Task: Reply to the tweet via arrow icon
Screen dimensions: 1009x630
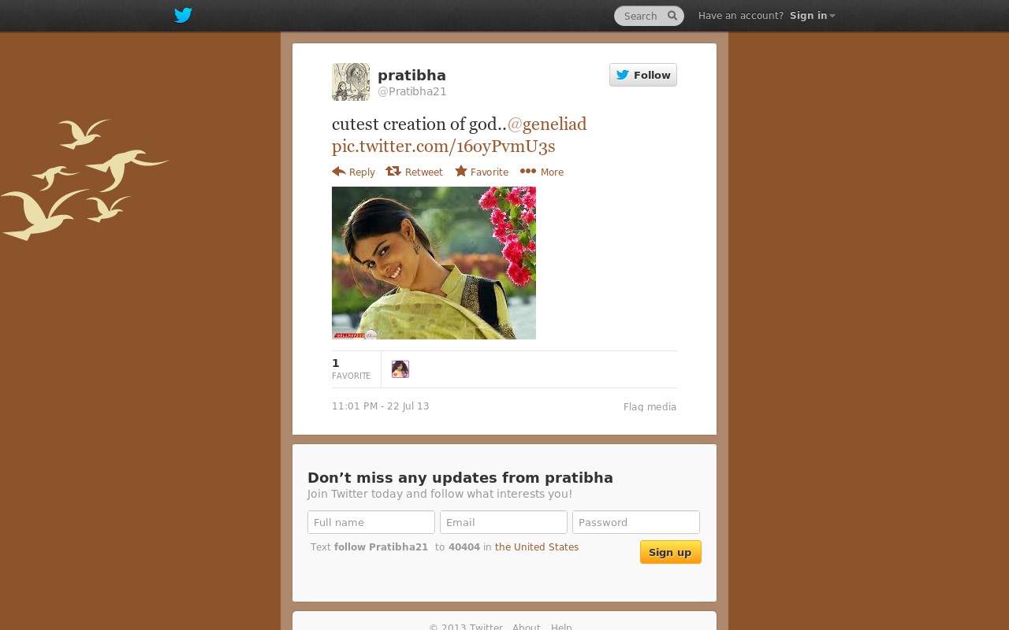Action: [x=339, y=172]
